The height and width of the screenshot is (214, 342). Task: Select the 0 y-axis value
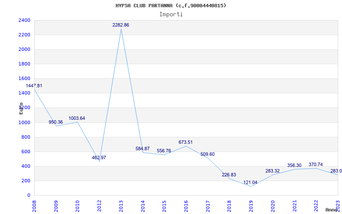click(x=29, y=196)
